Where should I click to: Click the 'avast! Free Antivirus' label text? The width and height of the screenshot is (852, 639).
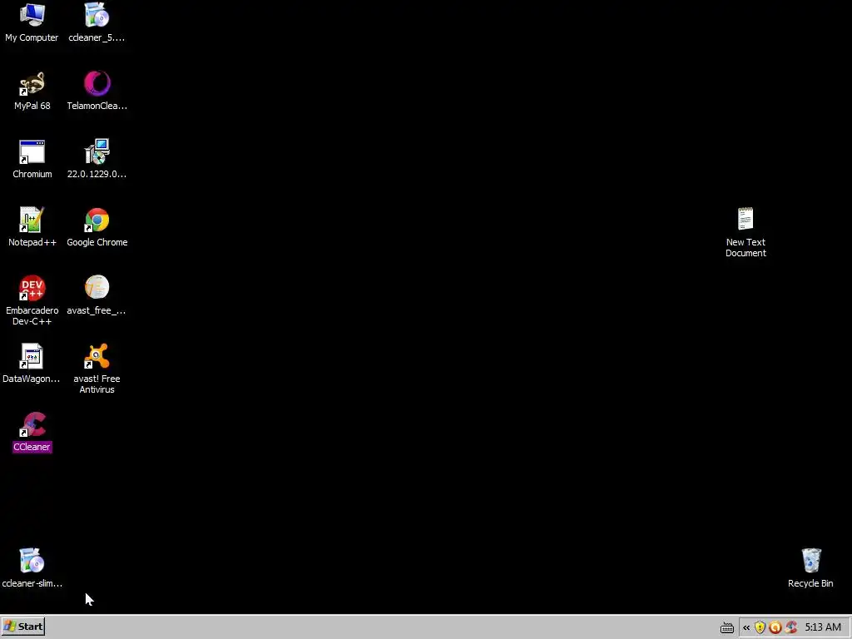point(97,384)
